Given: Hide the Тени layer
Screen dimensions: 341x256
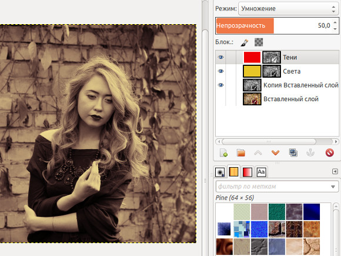Looking at the screenshot, I should click(220, 57).
